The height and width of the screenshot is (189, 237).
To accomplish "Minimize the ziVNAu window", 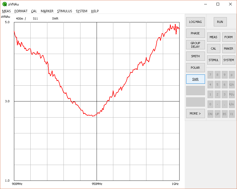I will click(x=206, y=4).
